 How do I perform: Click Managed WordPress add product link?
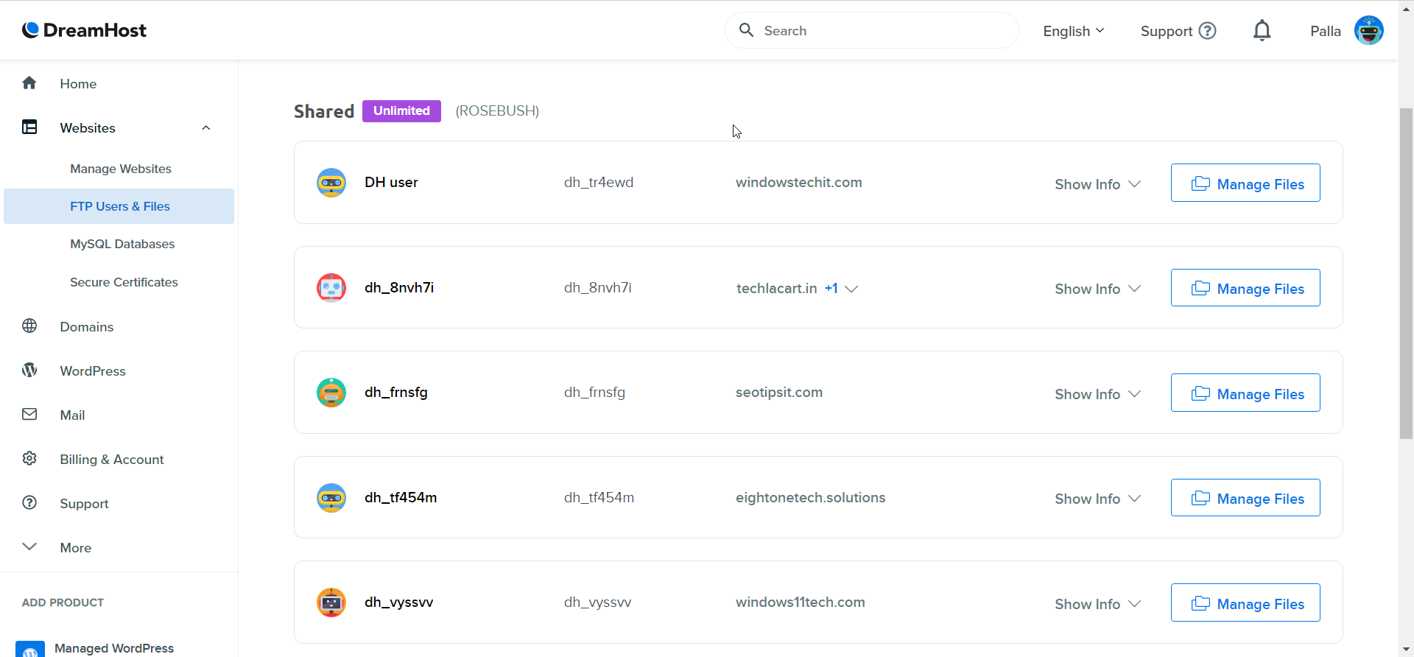(x=114, y=648)
